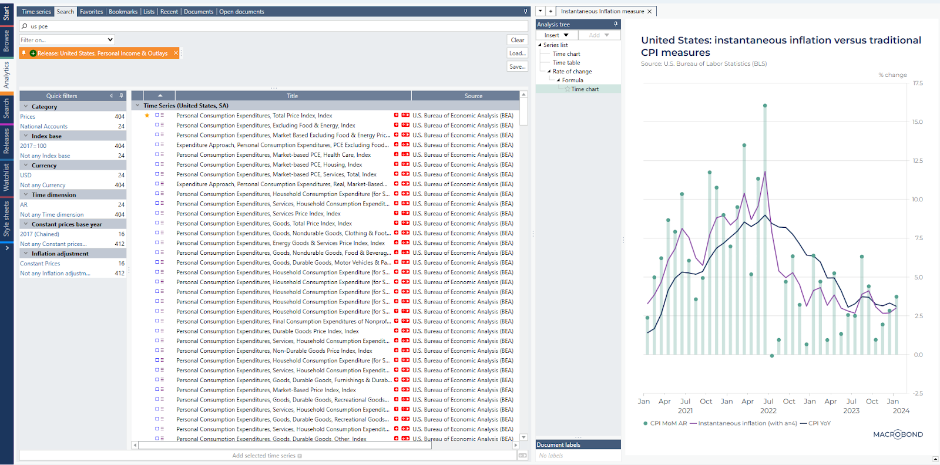Collapse Time Series (United States, SA) group
This screenshot has height=465, width=940.
tap(137, 106)
